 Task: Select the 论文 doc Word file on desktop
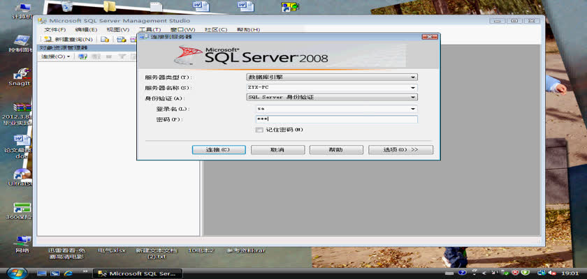point(20,146)
